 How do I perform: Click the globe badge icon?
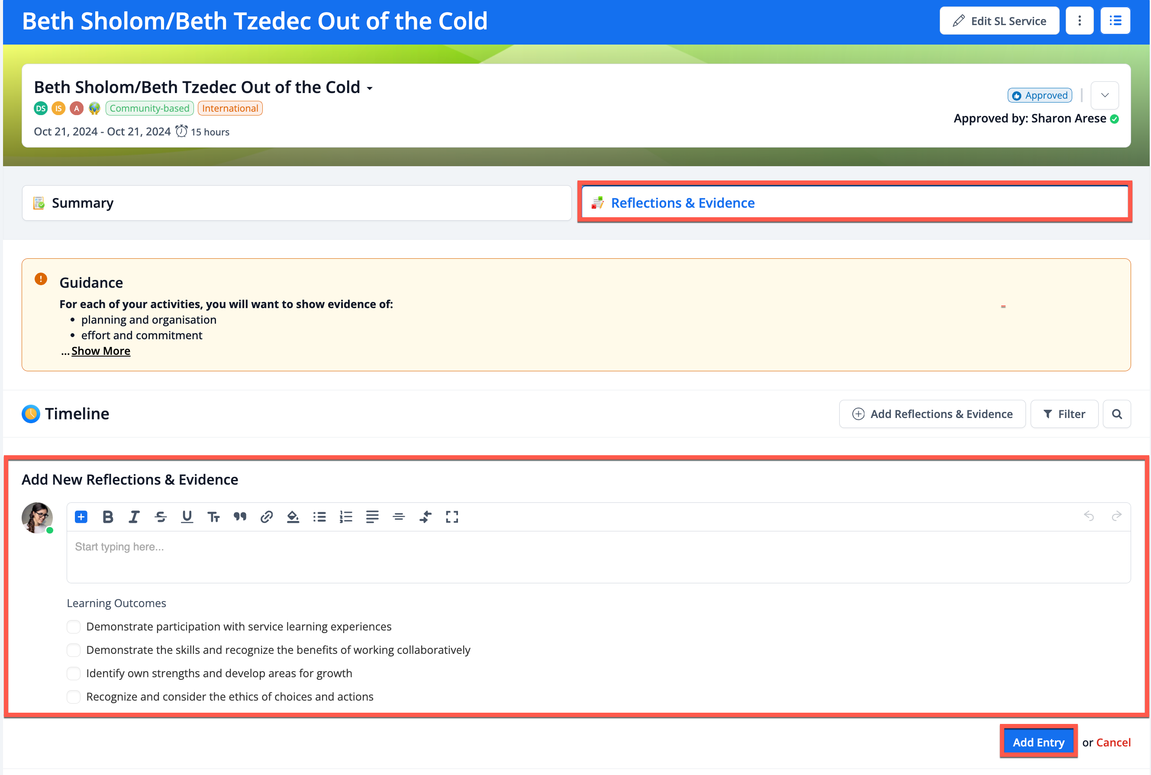coord(94,108)
